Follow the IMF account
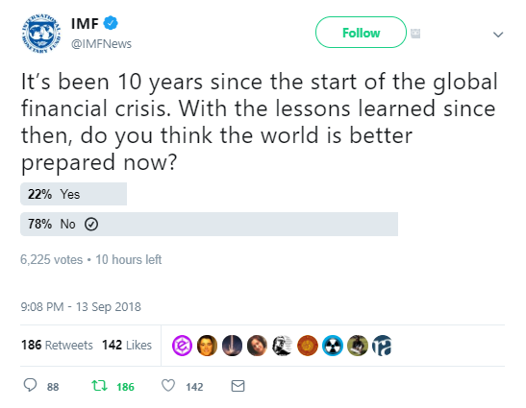Viewport: 526px width, 408px height. click(361, 33)
